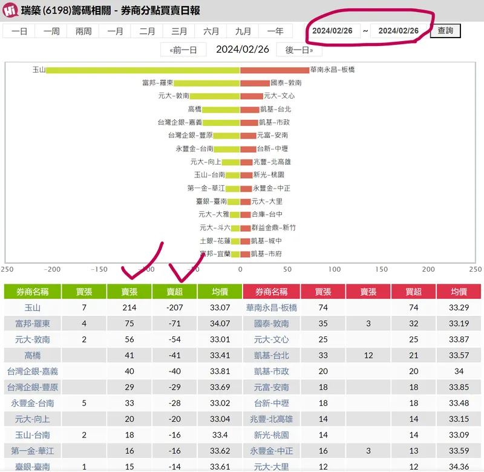Click the HiStock logo icon
The image size is (484, 472).
click(10, 10)
